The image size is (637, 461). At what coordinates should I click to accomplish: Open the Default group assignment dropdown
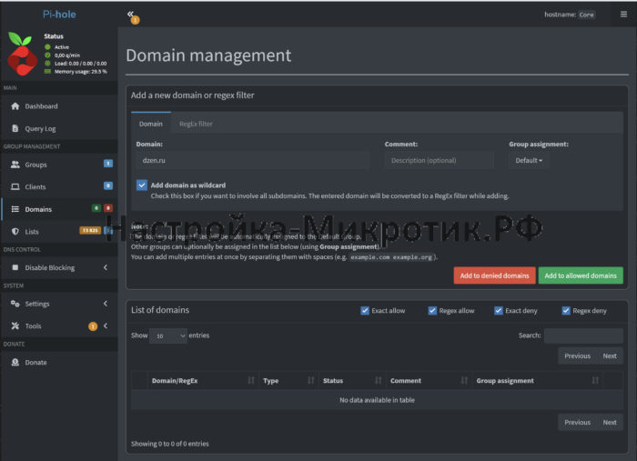529,160
